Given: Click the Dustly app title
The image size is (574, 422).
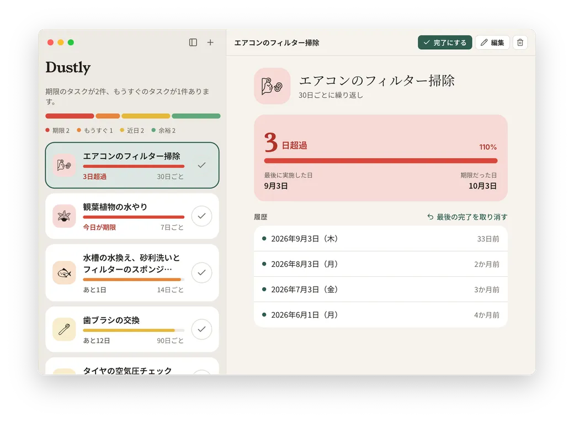Looking at the screenshot, I should 68,68.
